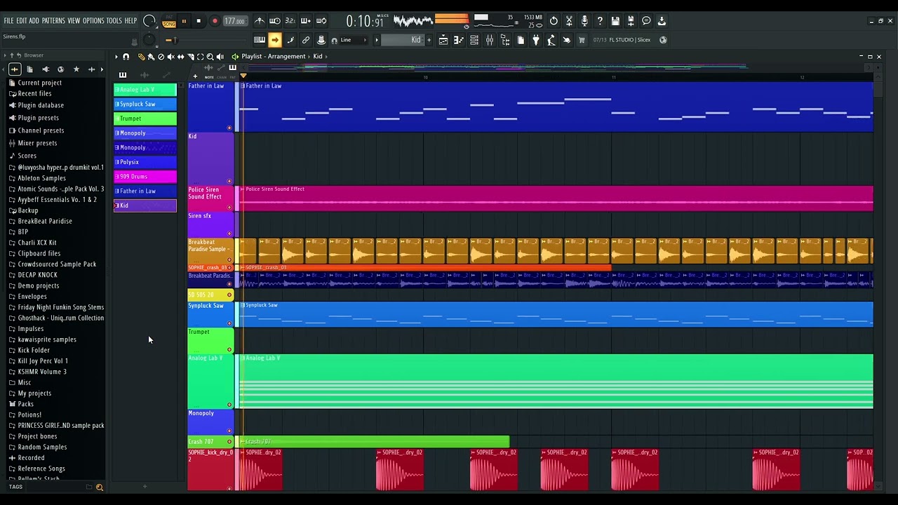
Task: Click the shopping cart icon
Action: pyautogui.click(x=582, y=40)
